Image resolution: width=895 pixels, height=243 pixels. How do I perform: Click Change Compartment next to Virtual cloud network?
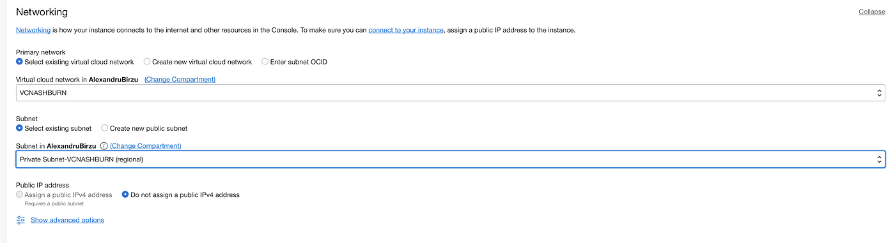(180, 80)
